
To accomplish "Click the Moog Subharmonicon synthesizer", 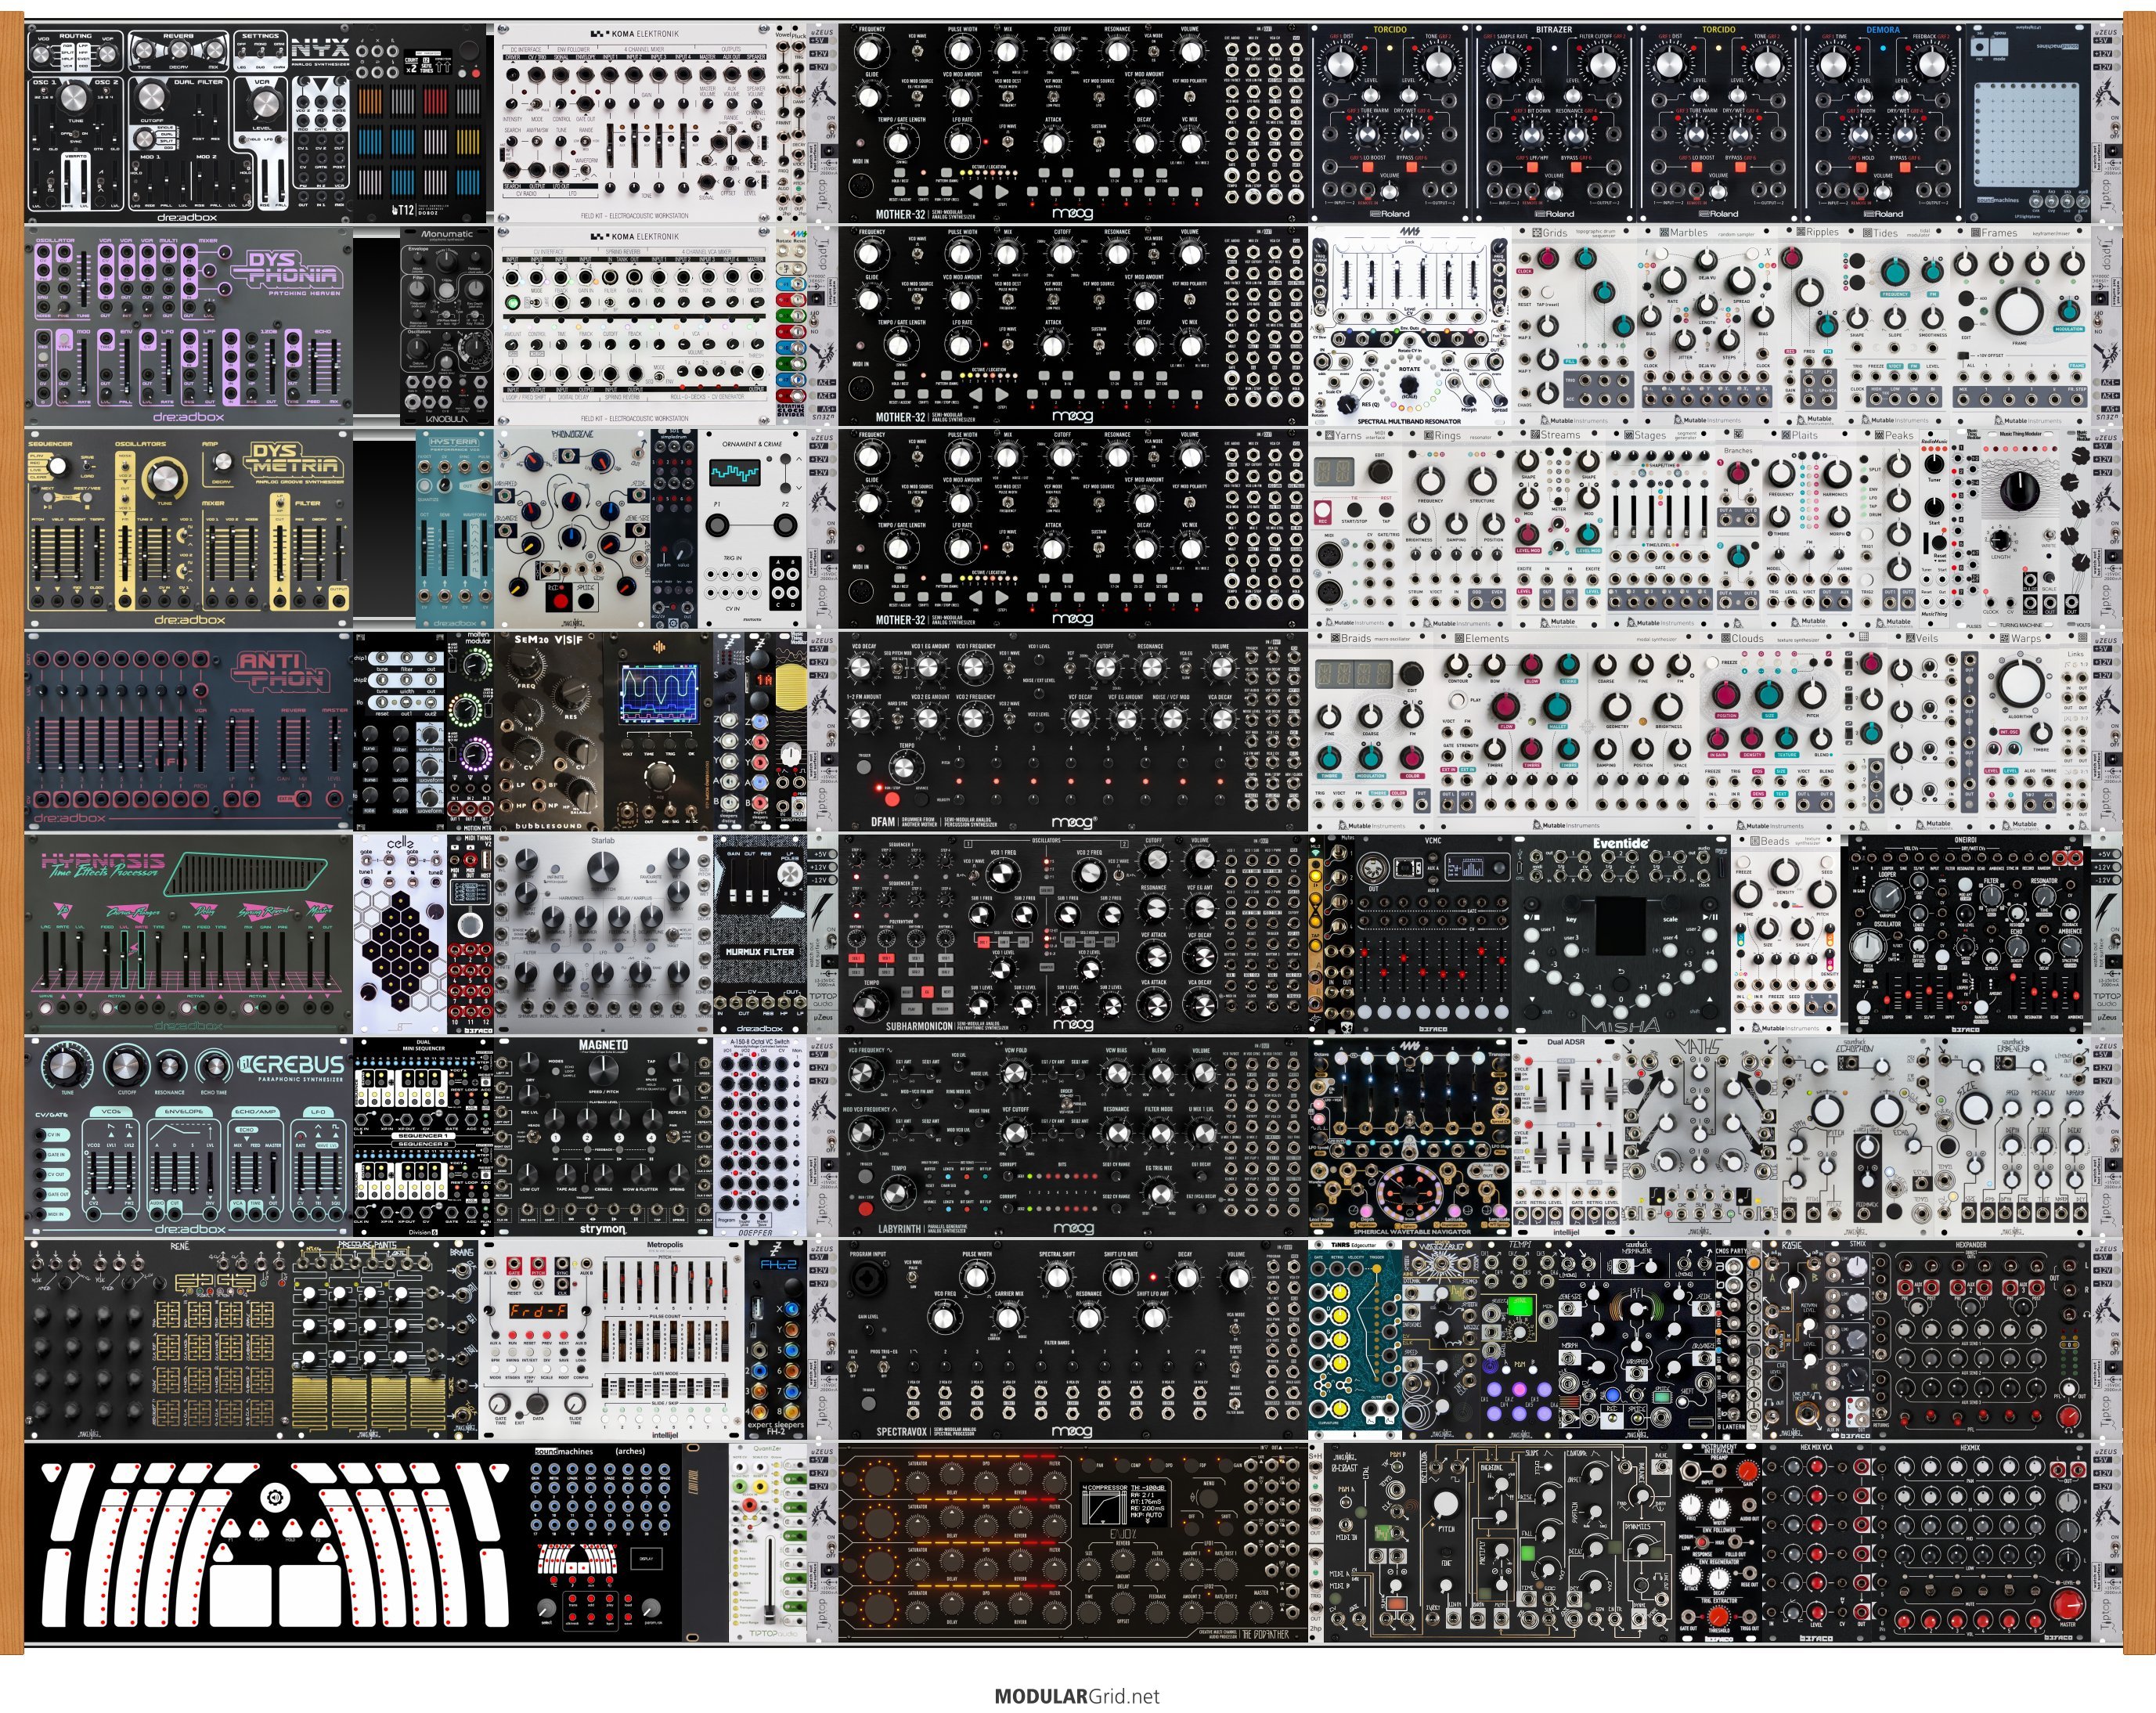I will 1073,935.
